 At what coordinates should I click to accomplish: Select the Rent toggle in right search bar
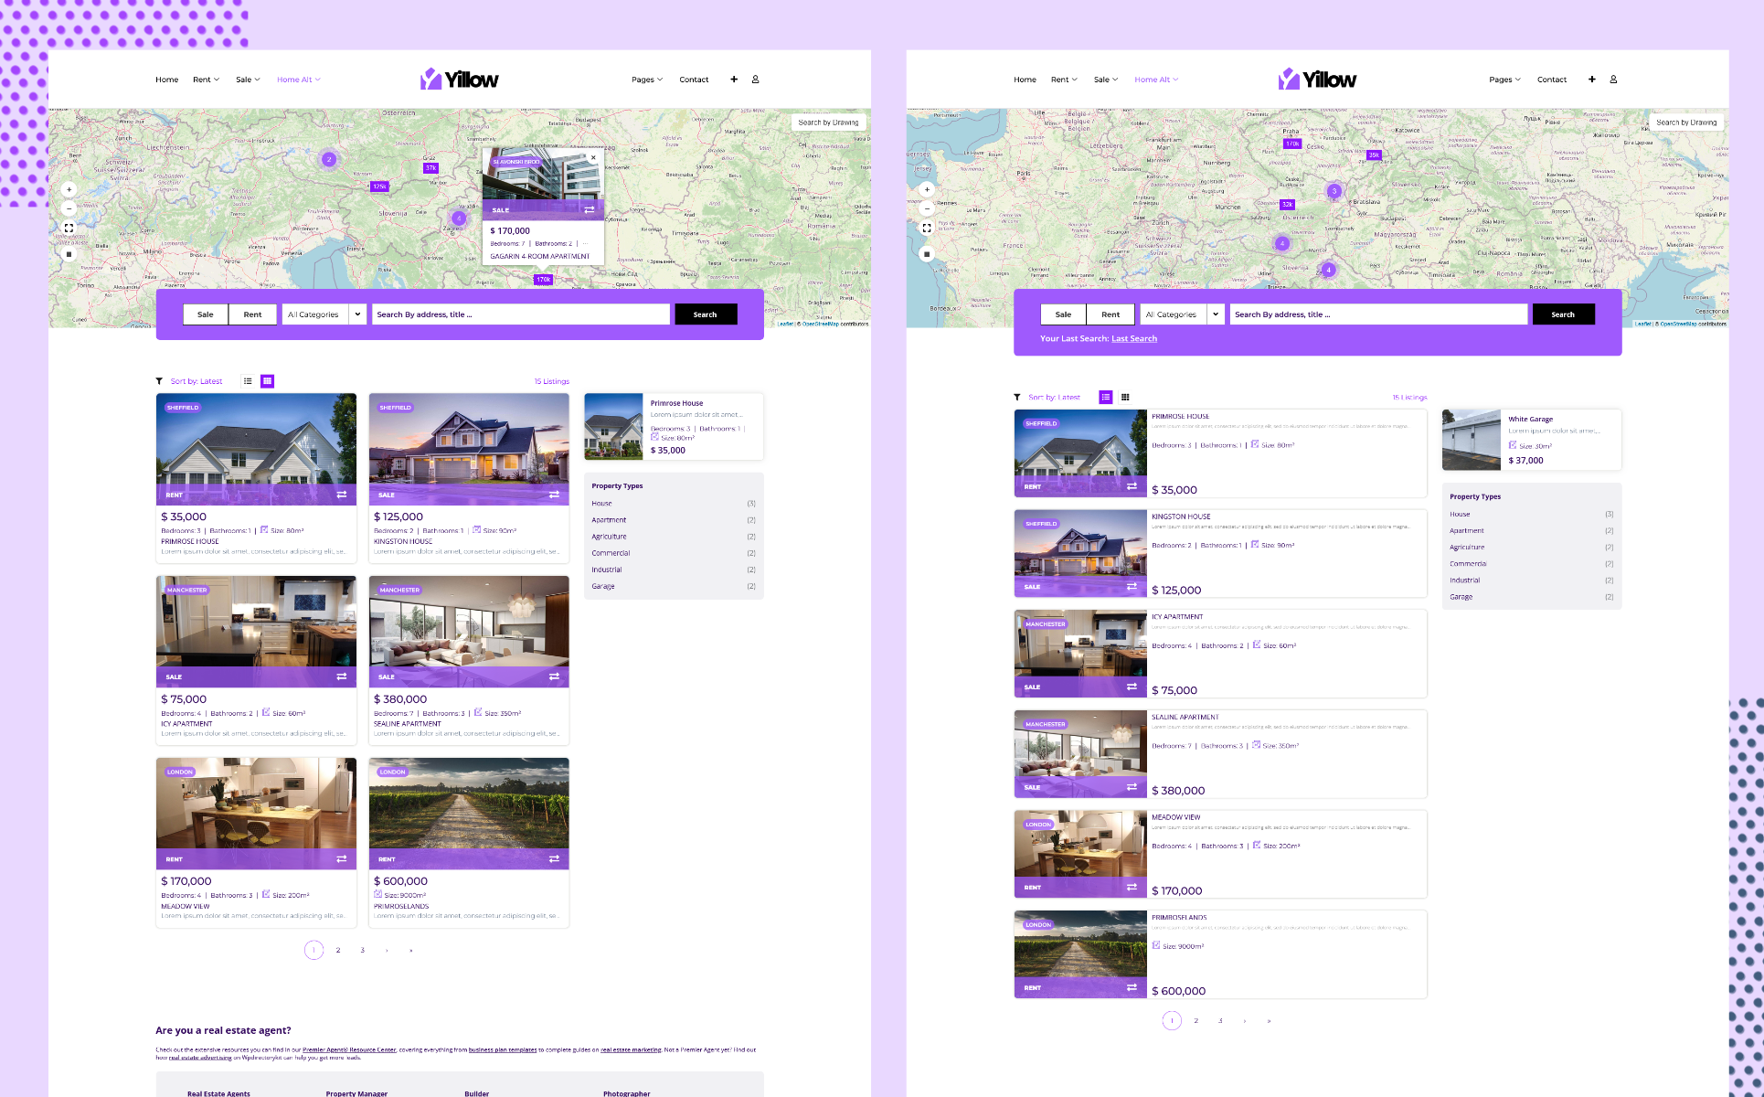pyautogui.click(x=1110, y=314)
